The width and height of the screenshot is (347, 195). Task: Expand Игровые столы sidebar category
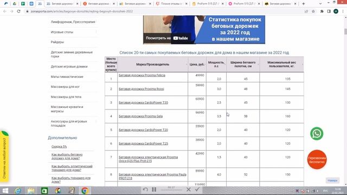(97, 32)
